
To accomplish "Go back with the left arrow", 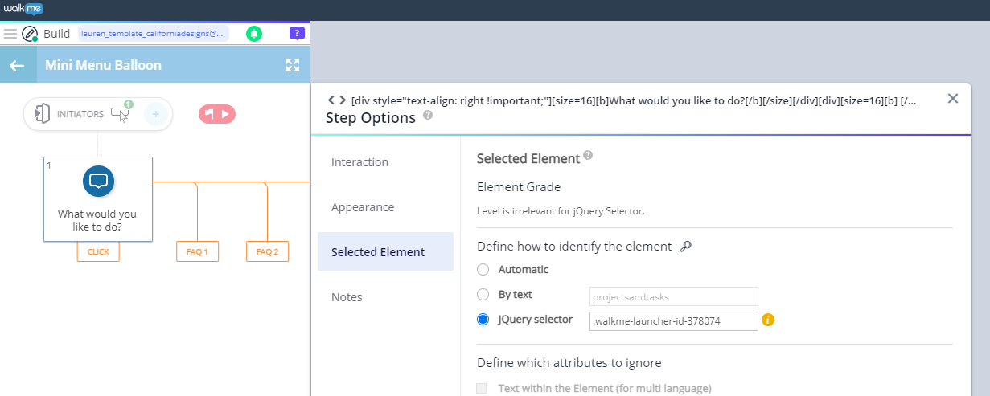I will click(x=17, y=66).
